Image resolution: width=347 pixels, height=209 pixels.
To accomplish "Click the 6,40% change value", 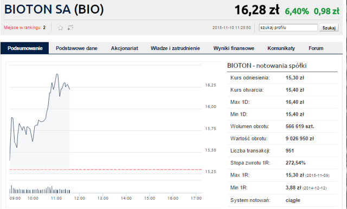I will (x=297, y=11).
